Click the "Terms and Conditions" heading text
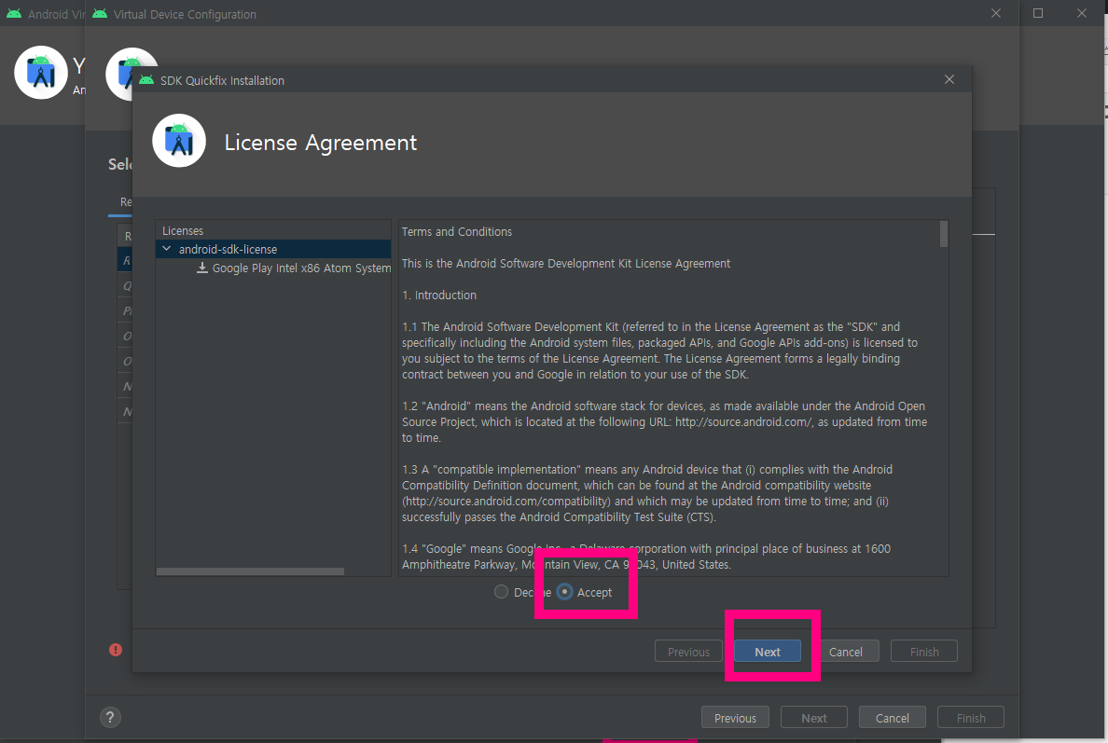Image resolution: width=1108 pixels, height=743 pixels. point(456,231)
